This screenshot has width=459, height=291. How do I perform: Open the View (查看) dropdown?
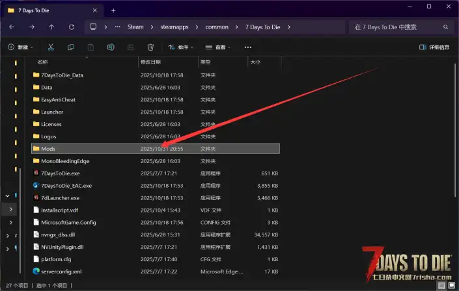pyautogui.click(x=218, y=47)
